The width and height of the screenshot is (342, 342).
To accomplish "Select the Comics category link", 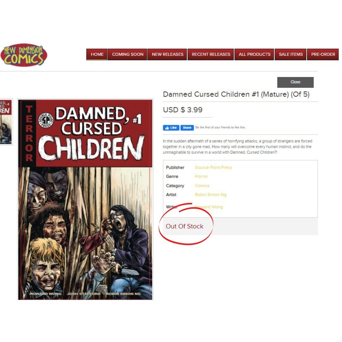I will (202, 186).
